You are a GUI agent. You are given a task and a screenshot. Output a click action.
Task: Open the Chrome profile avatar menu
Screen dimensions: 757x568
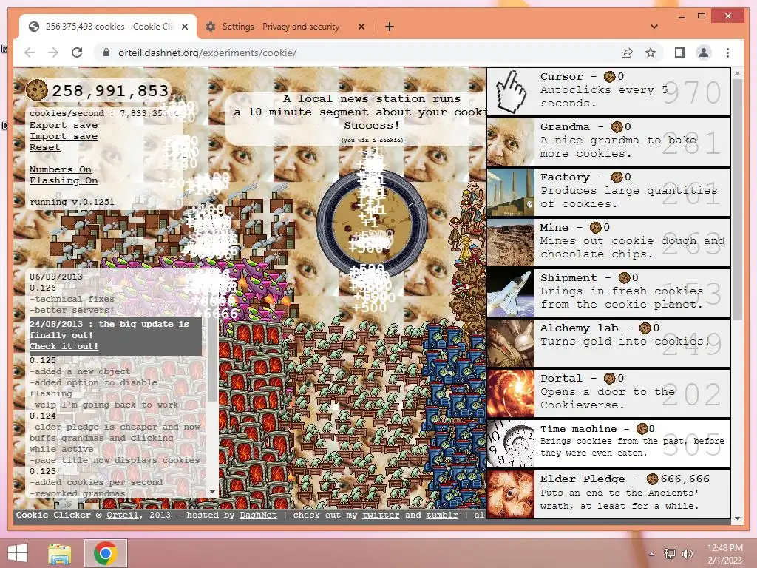[704, 53]
